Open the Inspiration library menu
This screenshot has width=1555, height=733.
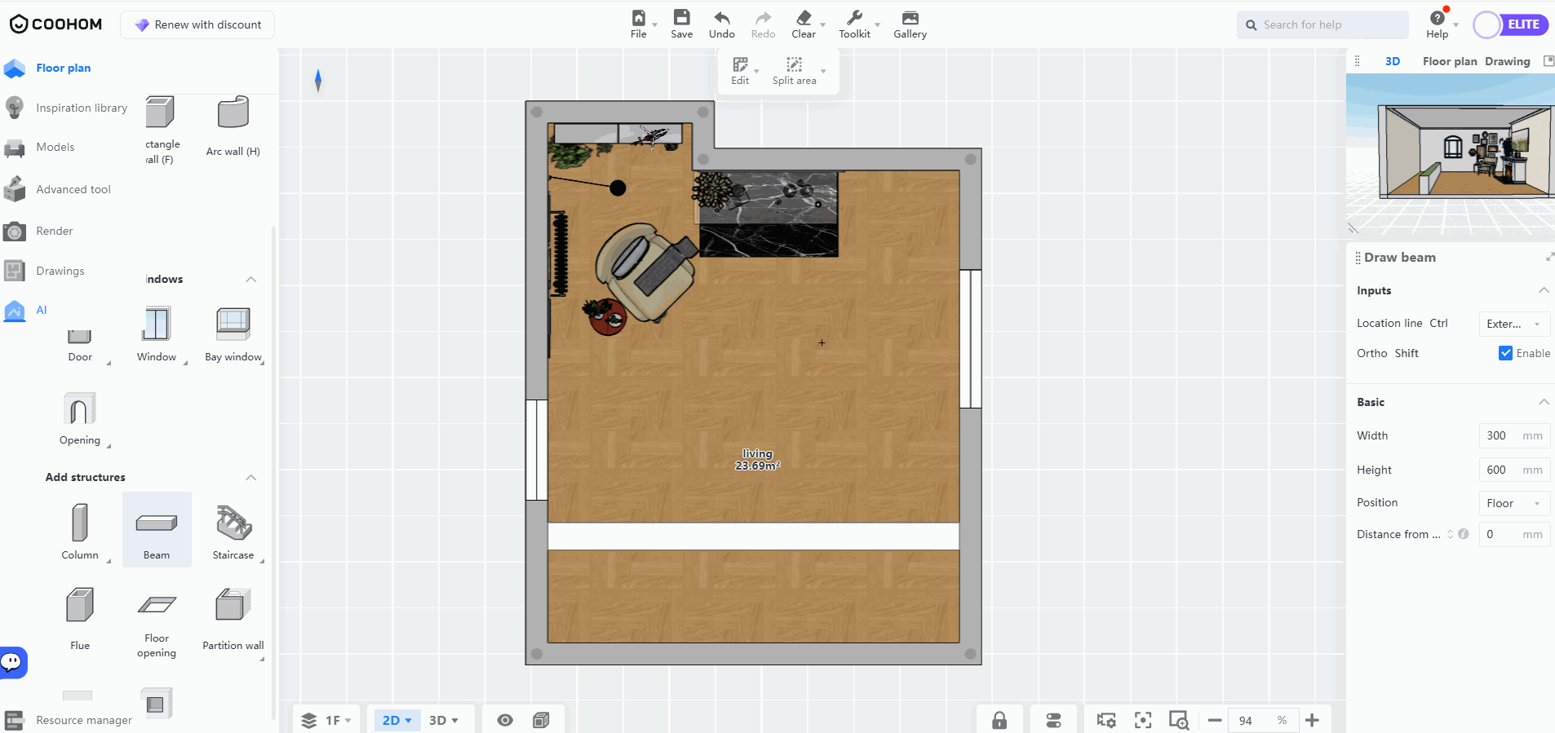point(81,108)
